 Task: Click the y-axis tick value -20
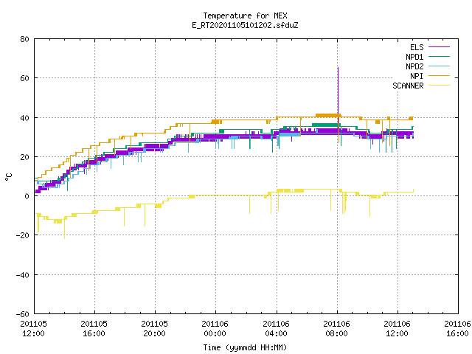click(x=23, y=235)
